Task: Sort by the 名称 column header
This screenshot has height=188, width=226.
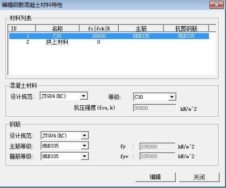Action: (58, 28)
